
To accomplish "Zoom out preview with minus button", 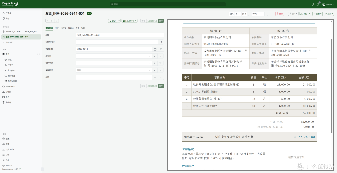I will pyautogui.click(x=250, y=14).
